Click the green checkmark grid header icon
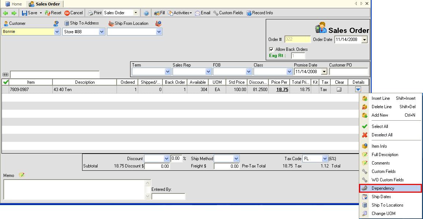Viewport: 423px width, 219px height. pyautogui.click(x=5, y=82)
